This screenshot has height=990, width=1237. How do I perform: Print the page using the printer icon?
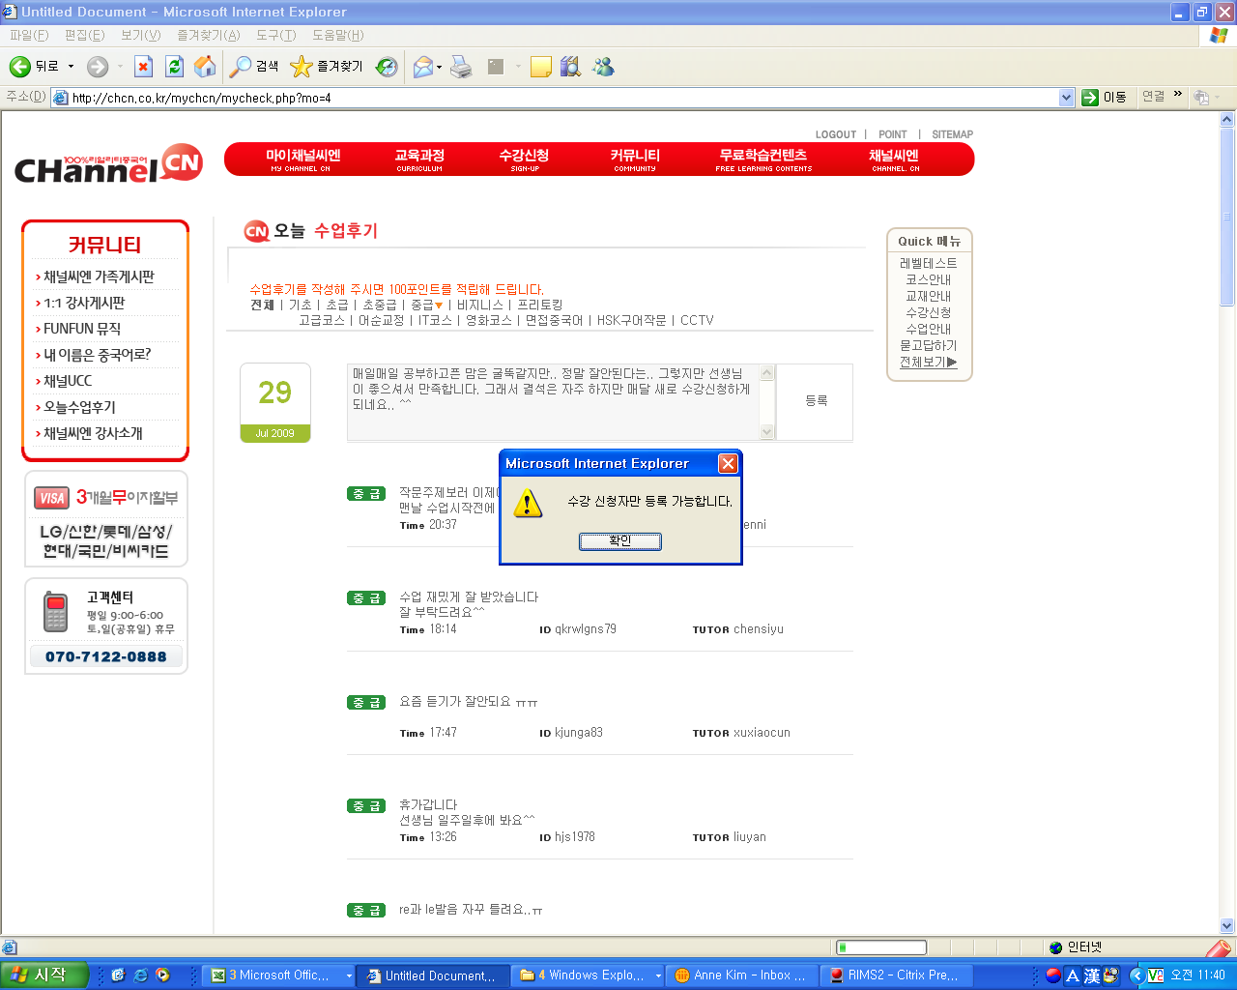[462, 67]
